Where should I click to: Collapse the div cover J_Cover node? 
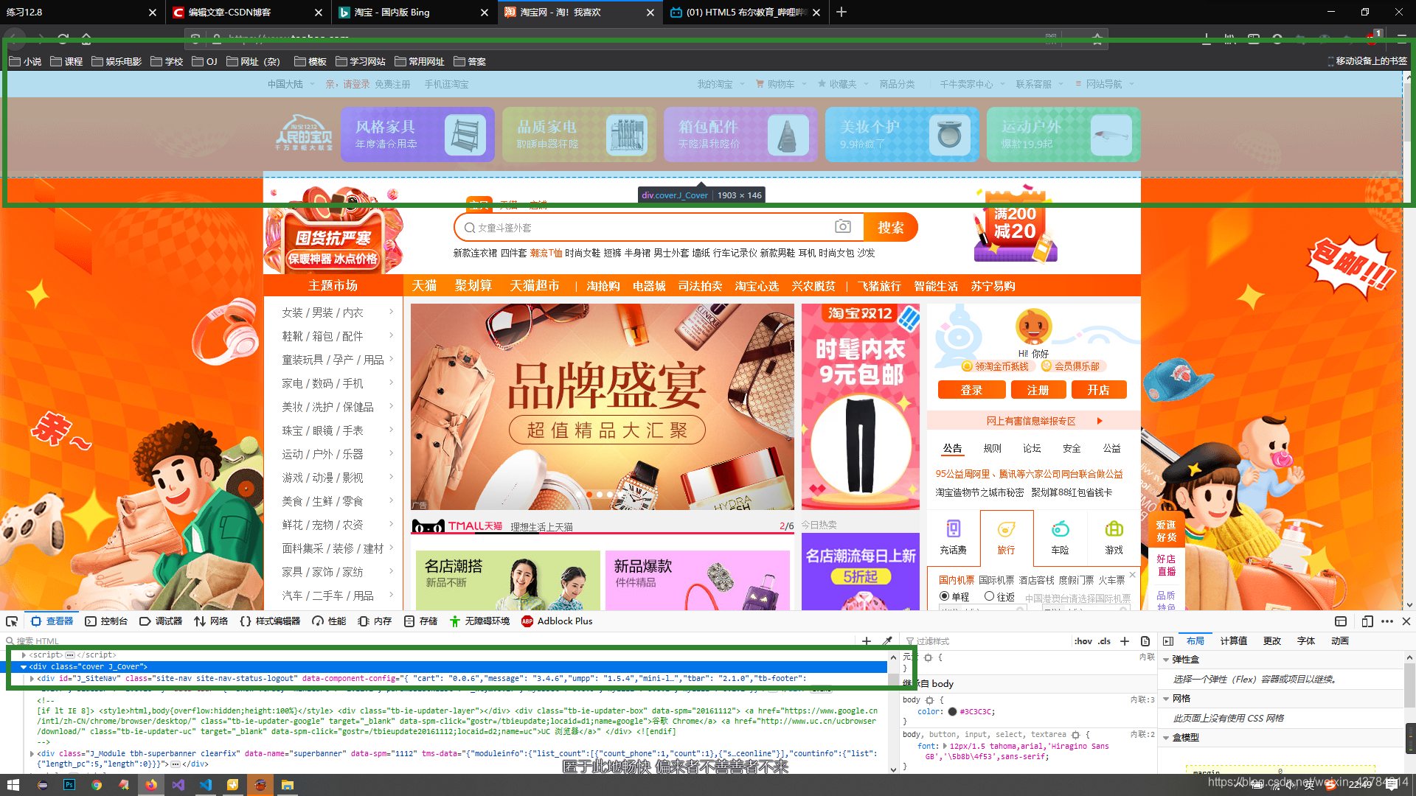pyautogui.click(x=24, y=666)
